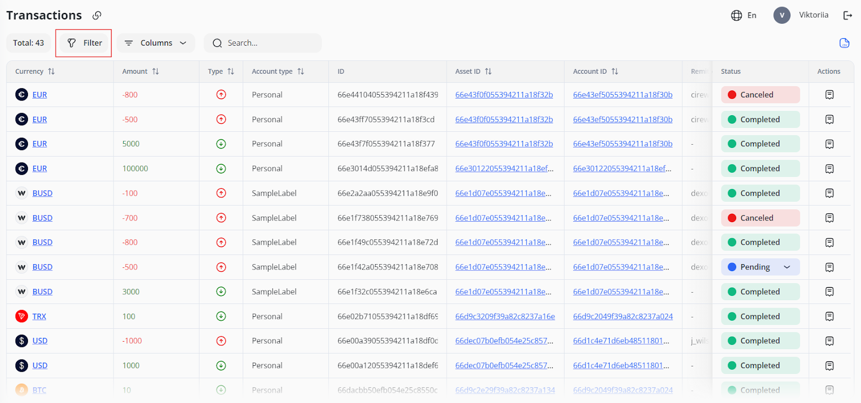Switch language via En label

point(752,15)
